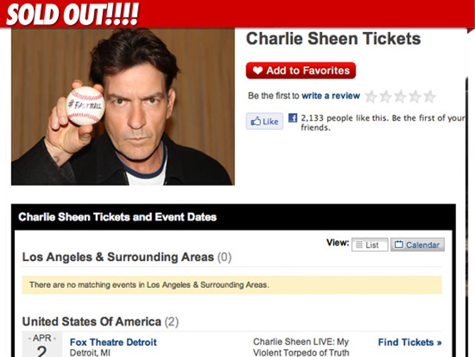
Task: Select the second rating star
Action: [x=386, y=97]
